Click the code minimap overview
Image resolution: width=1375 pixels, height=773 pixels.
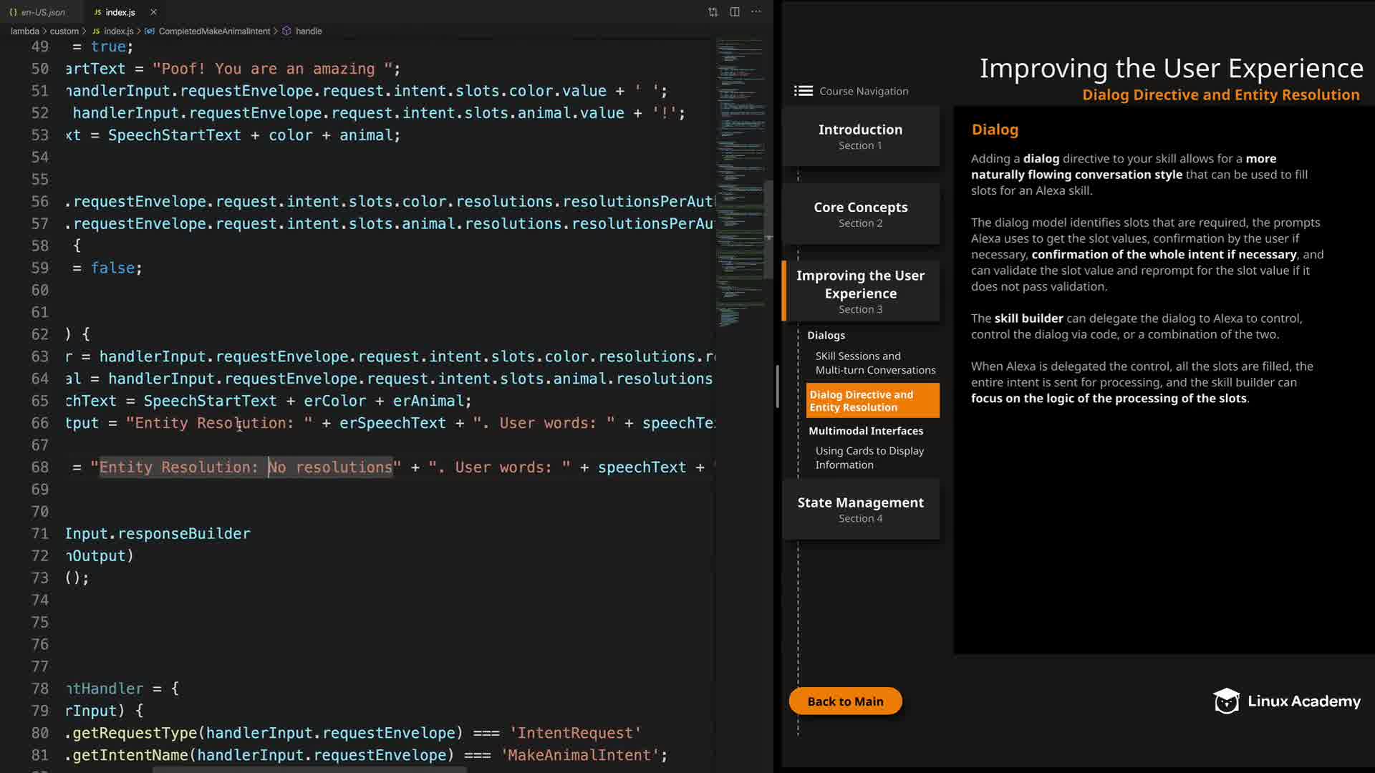tap(739, 179)
